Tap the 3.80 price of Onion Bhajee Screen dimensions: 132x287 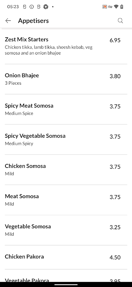115,76
